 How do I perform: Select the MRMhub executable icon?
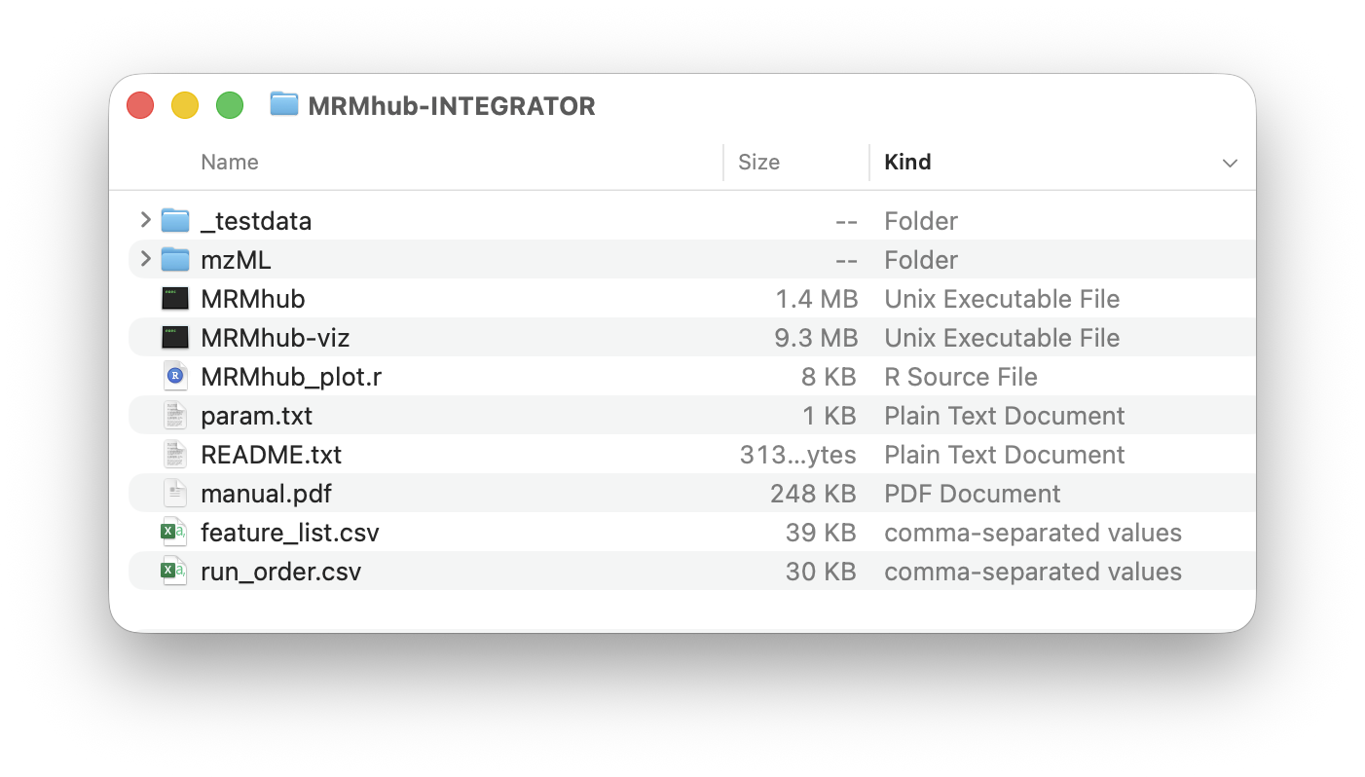(x=175, y=299)
